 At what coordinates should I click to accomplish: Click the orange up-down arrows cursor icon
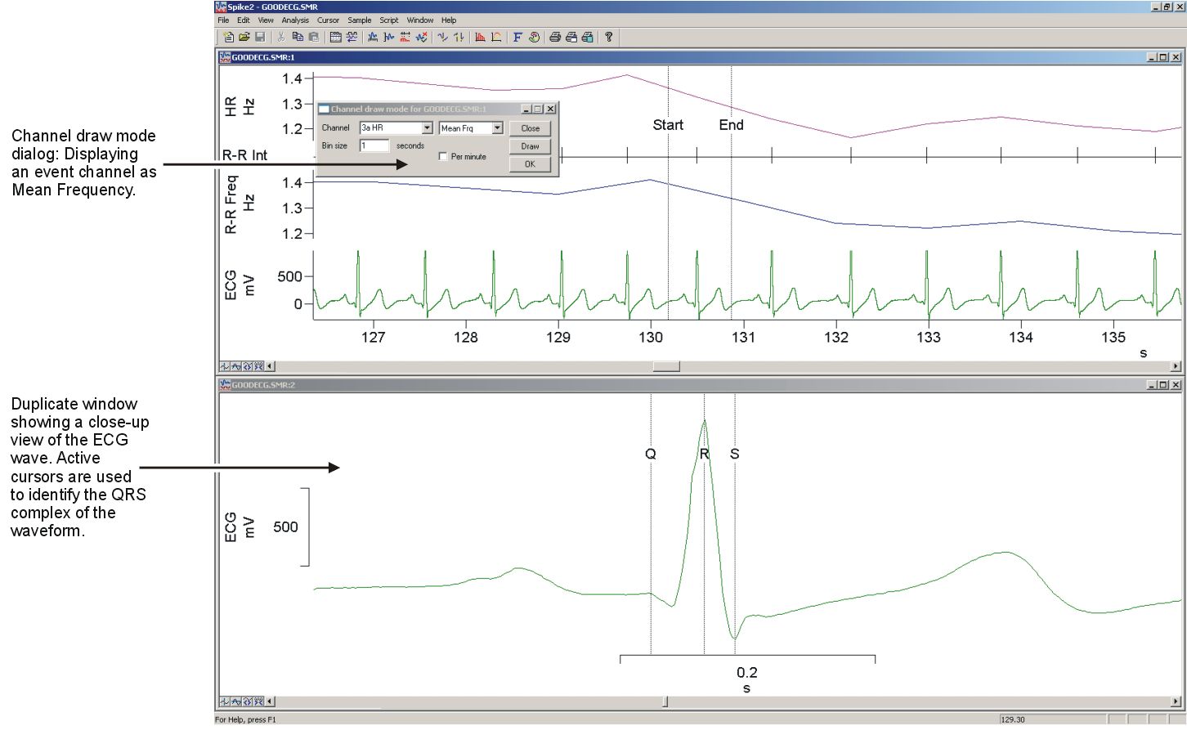pyautogui.click(x=459, y=37)
